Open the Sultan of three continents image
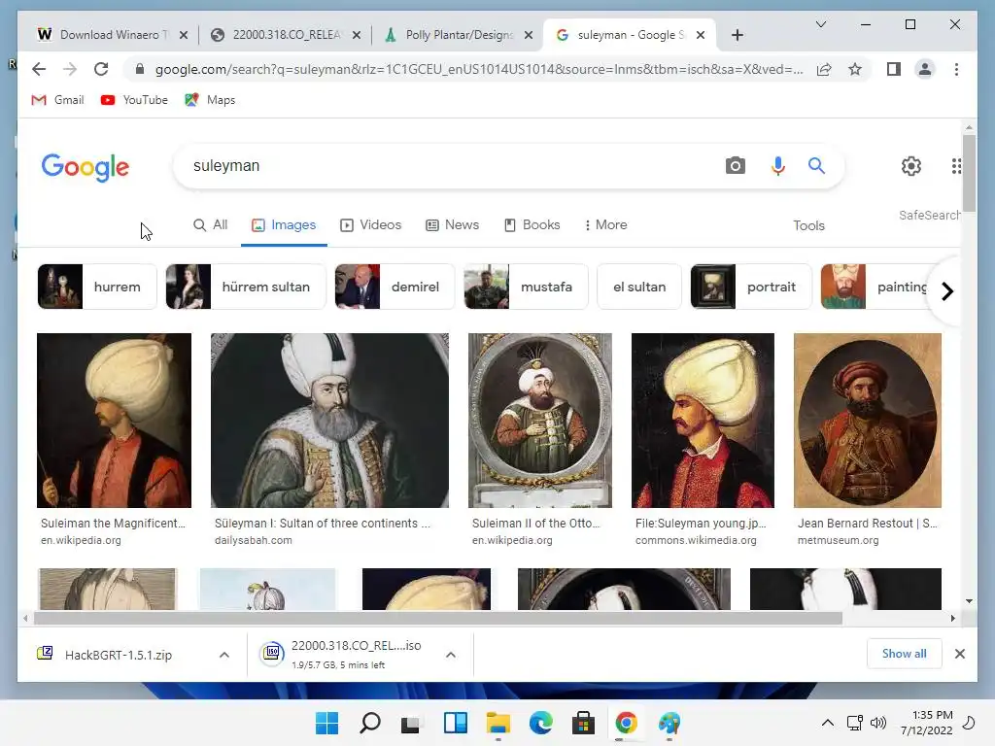 [329, 420]
